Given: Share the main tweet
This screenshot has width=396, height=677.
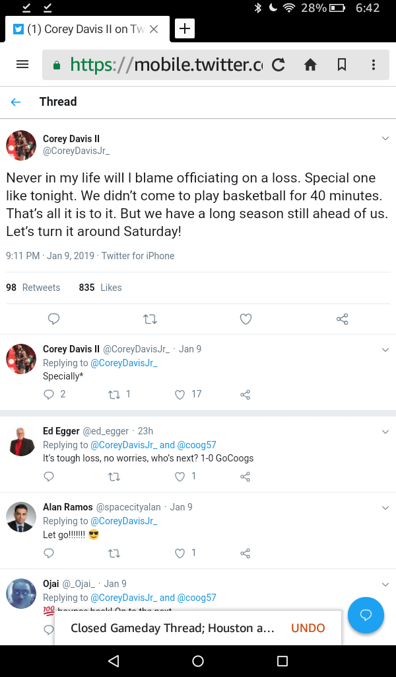Looking at the screenshot, I should 342,319.
